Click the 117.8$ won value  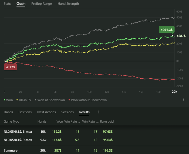(57, 140)
